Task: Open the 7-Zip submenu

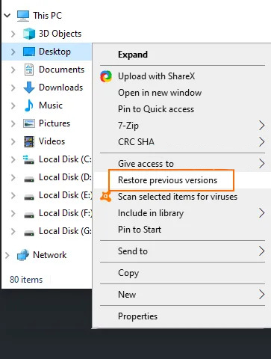Action: pyautogui.click(x=181, y=126)
